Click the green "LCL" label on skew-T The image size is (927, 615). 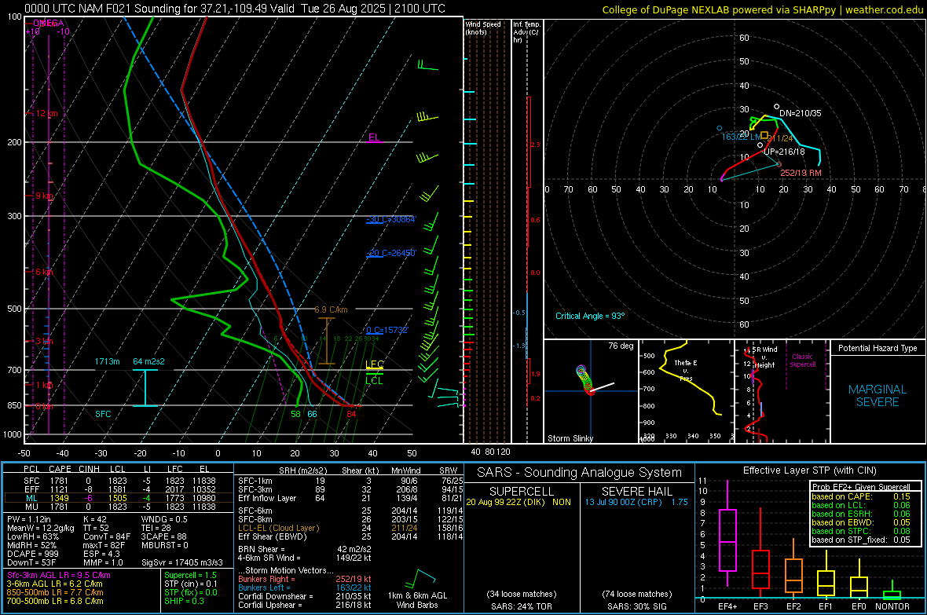click(x=374, y=381)
